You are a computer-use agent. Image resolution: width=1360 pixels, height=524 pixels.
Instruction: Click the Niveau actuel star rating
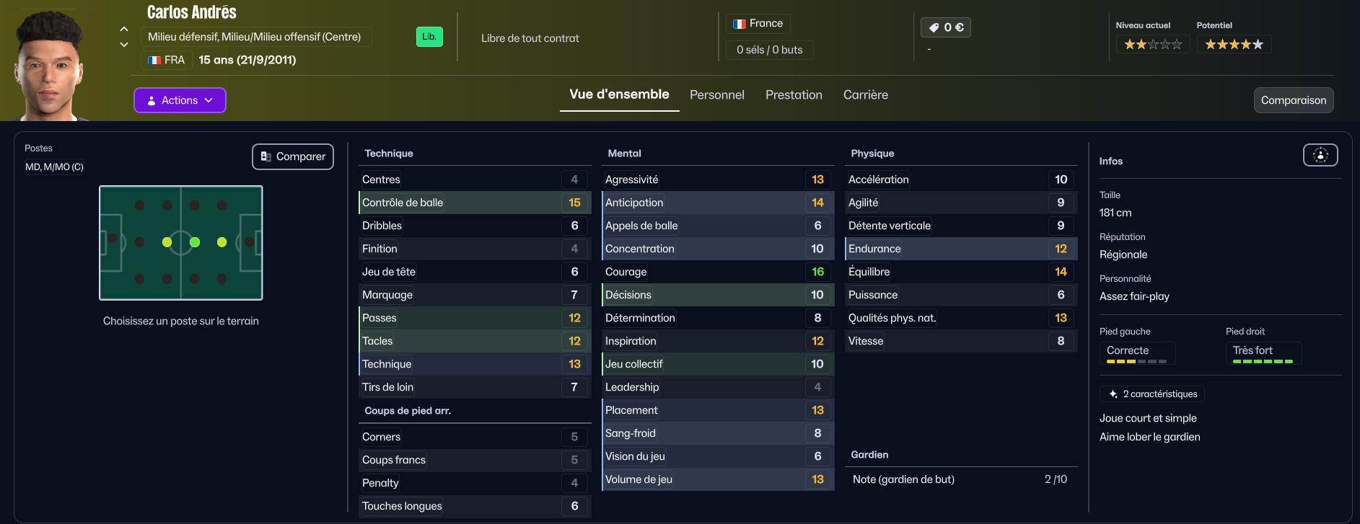(1153, 45)
